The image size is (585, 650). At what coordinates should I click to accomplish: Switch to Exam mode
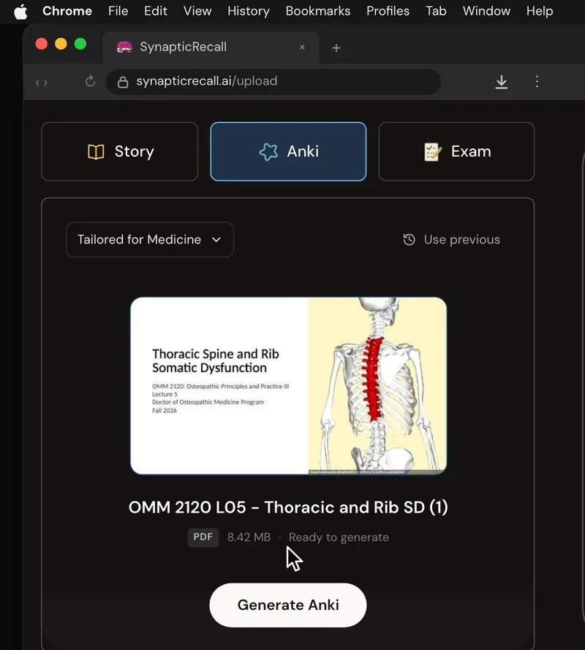tap(456, 151)
